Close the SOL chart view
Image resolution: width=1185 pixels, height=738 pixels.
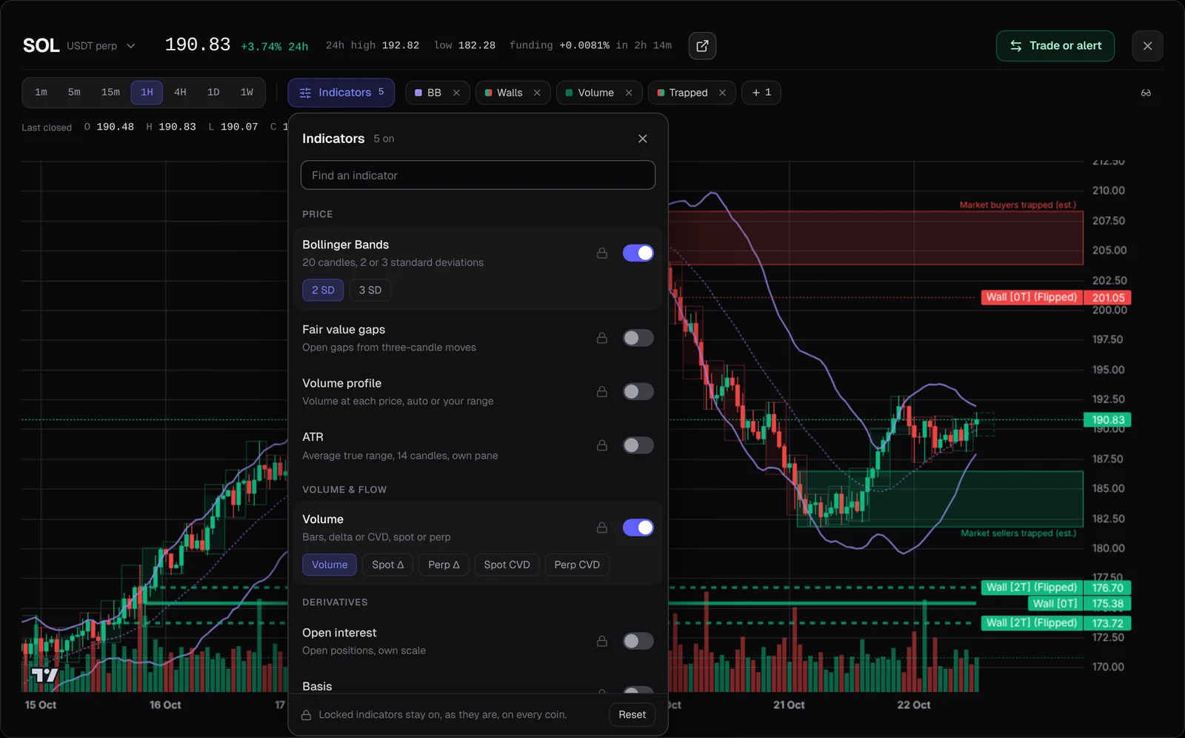pos(1147,46)
